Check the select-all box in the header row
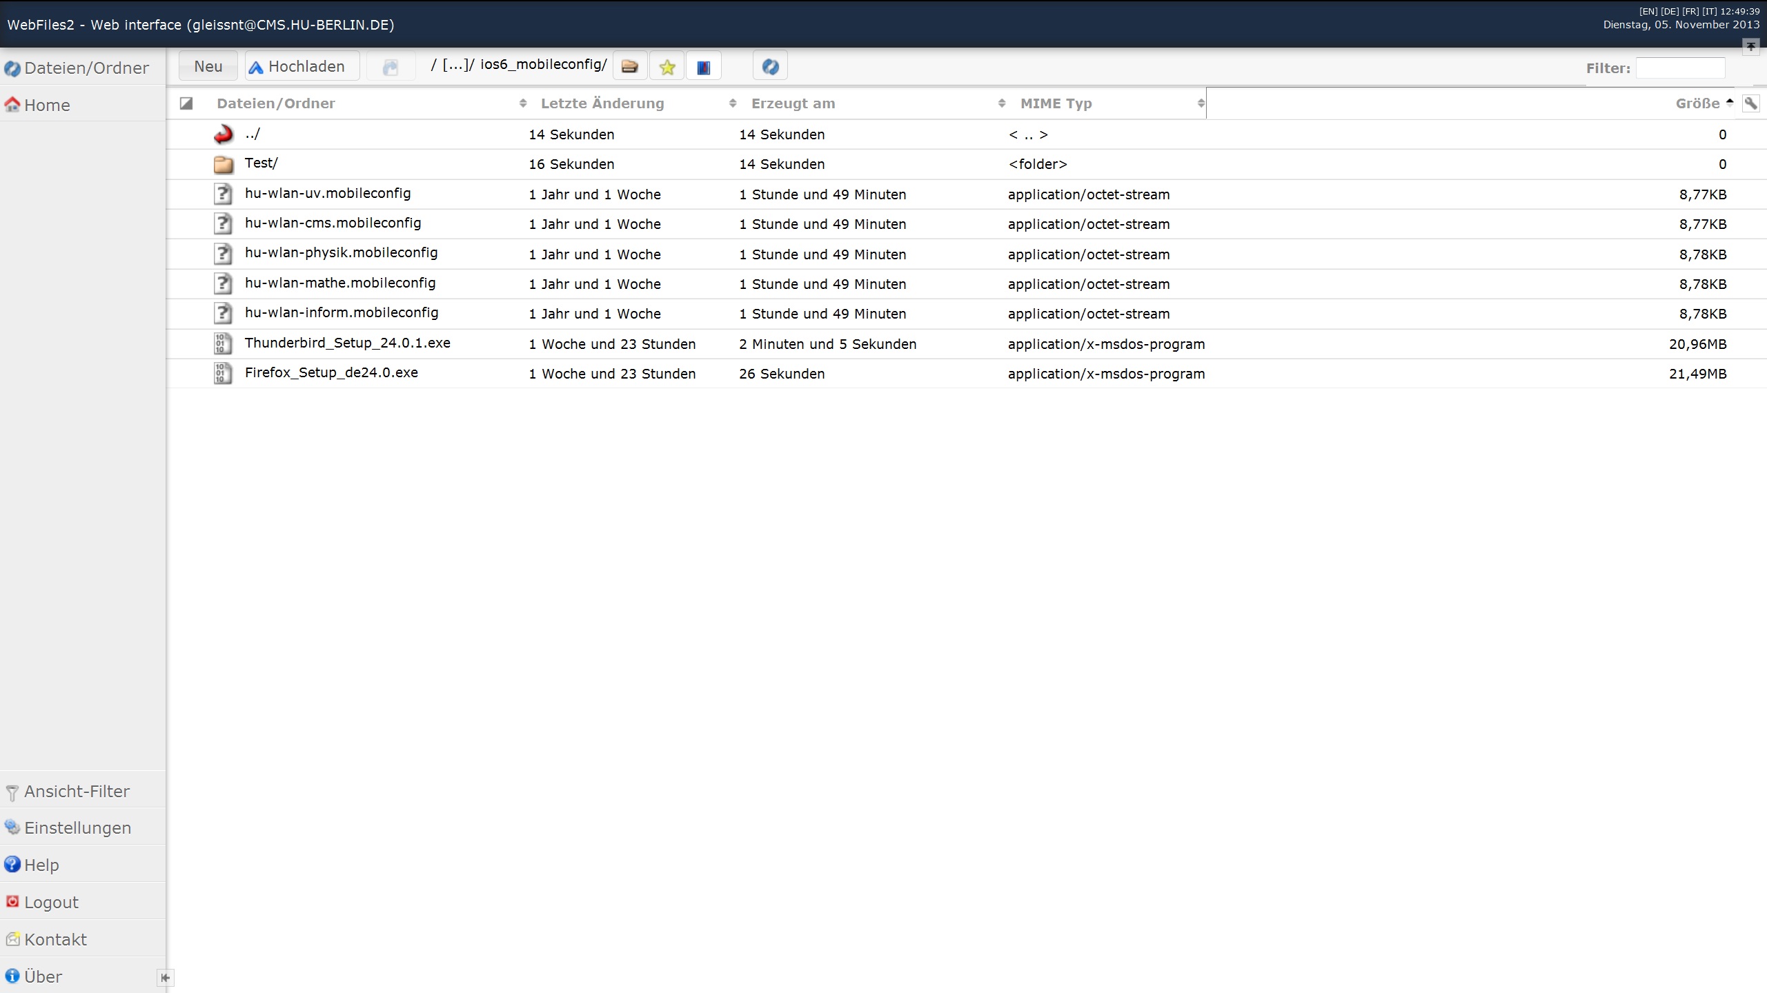 (x=185, y=103)
